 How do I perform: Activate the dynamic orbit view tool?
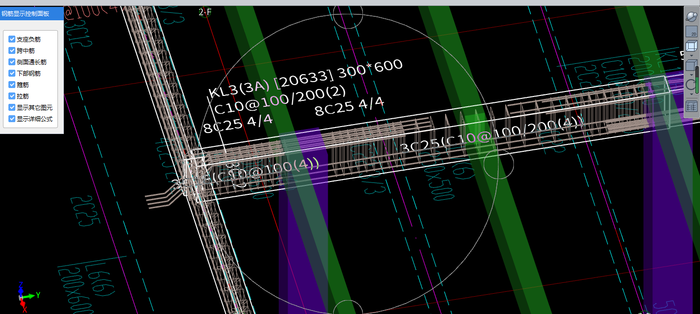click(691, 16)
